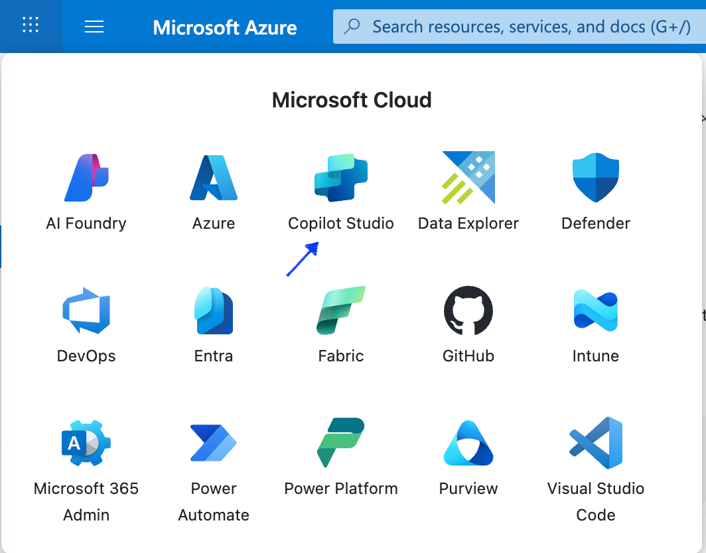The image size is (706, 553).
Task: Click the Purview text label
Action: pyautogui.click(x=468, y=489)
